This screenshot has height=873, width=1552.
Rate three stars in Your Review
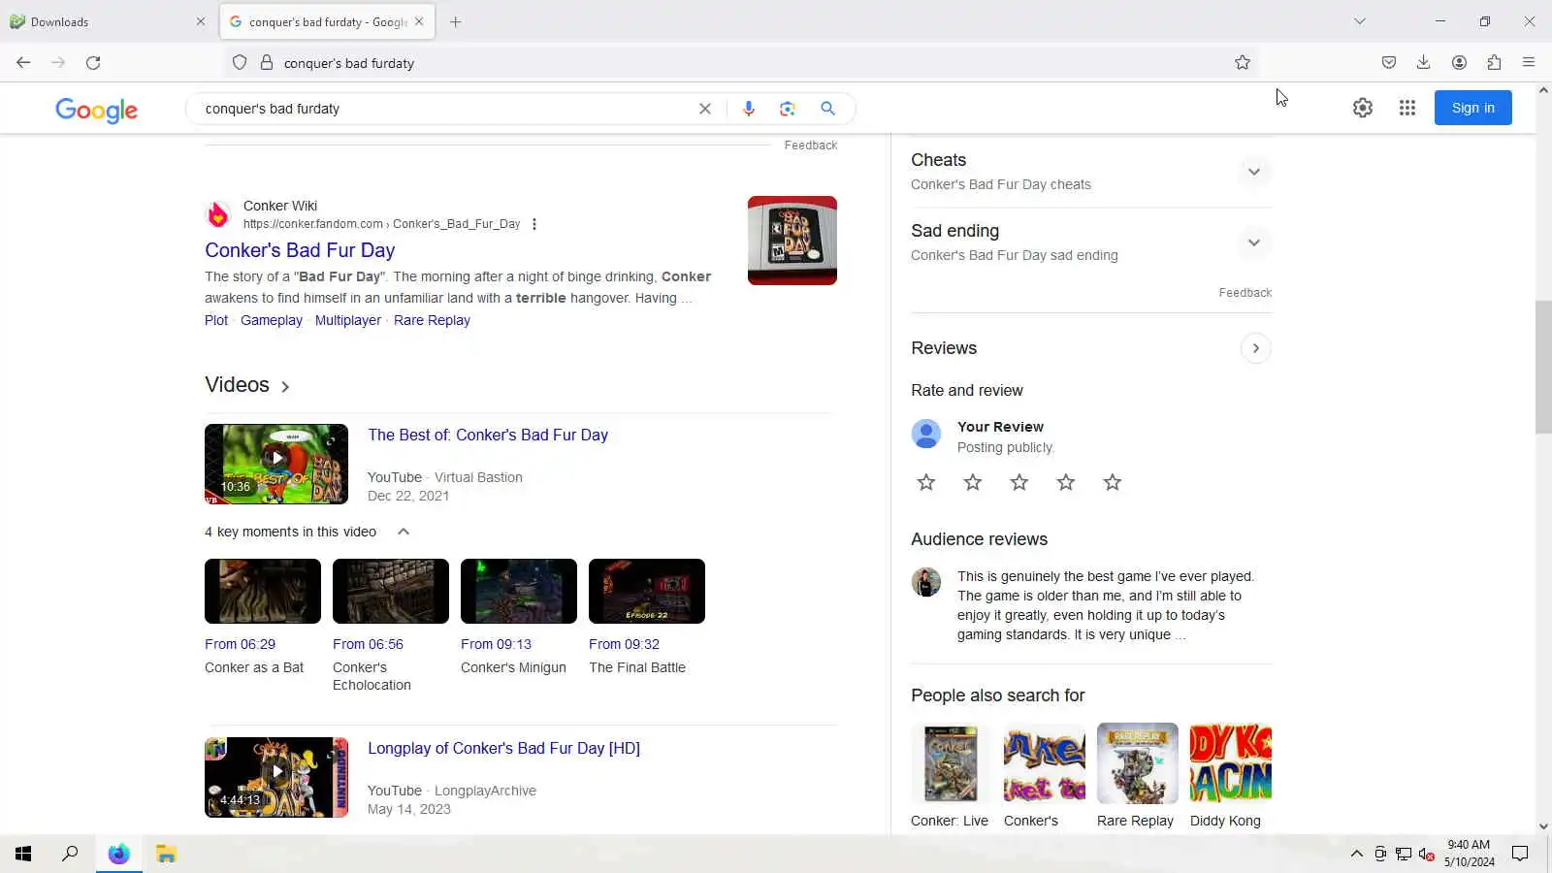tap(1019, 483)
